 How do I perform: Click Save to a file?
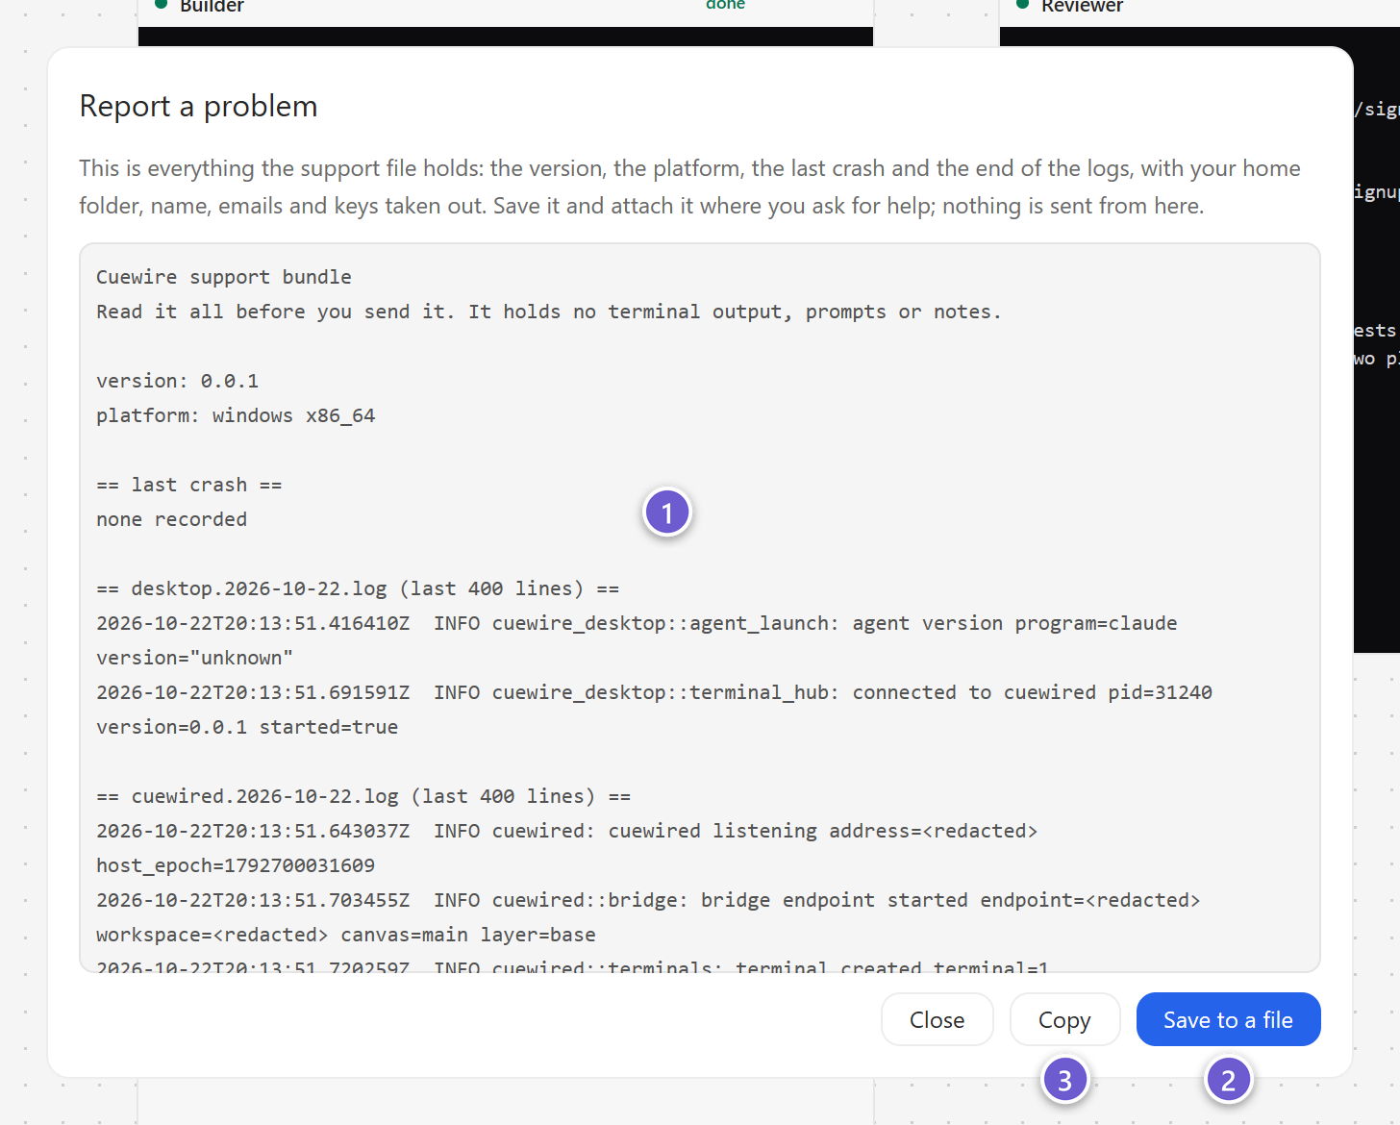pos(1228,1019)
